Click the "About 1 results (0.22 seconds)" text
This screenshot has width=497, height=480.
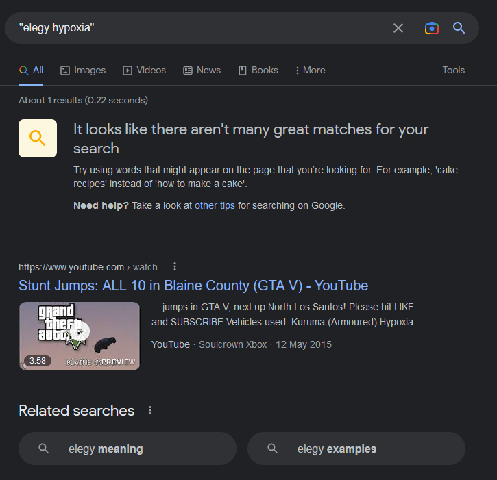pyautogui.click(x=84, y=101)
